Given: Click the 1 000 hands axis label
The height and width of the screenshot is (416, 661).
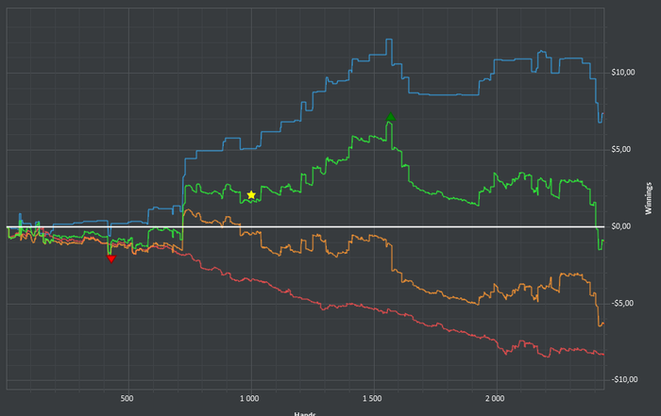Looking at the screenshot, I should click(249, 398).
